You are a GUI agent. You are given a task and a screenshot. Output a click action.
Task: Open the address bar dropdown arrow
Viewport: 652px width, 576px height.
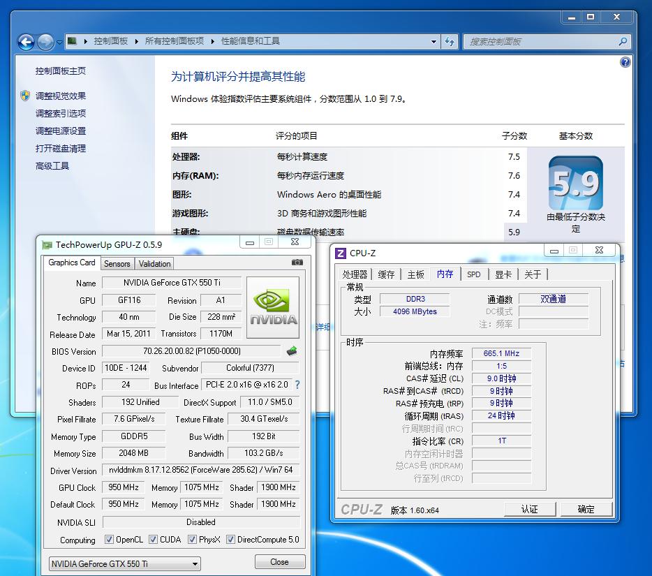pyautogui.click(x=434, y=41)
